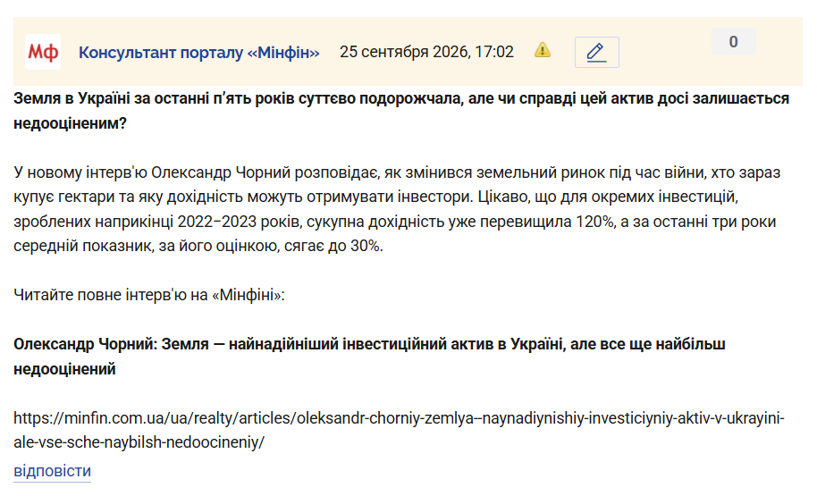Screen dimensions: 817x496
Task: Click the timestamp 25 сентября 2026, 17:02
Action: coord(426,52)
